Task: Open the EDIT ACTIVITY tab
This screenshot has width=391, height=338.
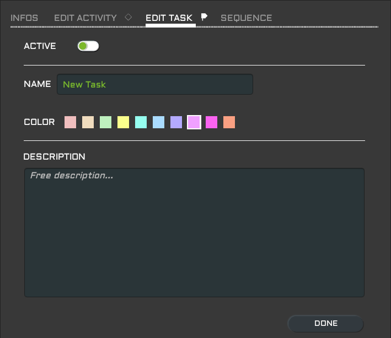Action: point(85,18)
